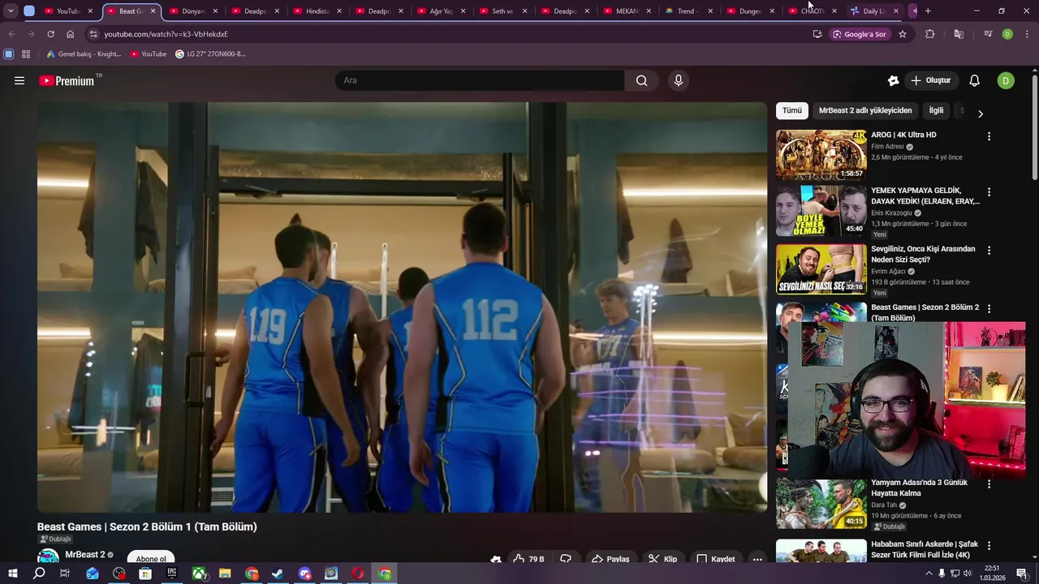1039x584 pixels.
Task: Open Chrome three-dot menu
Action: (x=1028, y=34)
